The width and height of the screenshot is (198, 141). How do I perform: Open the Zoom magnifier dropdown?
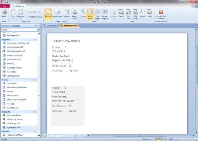coord(83,14)
